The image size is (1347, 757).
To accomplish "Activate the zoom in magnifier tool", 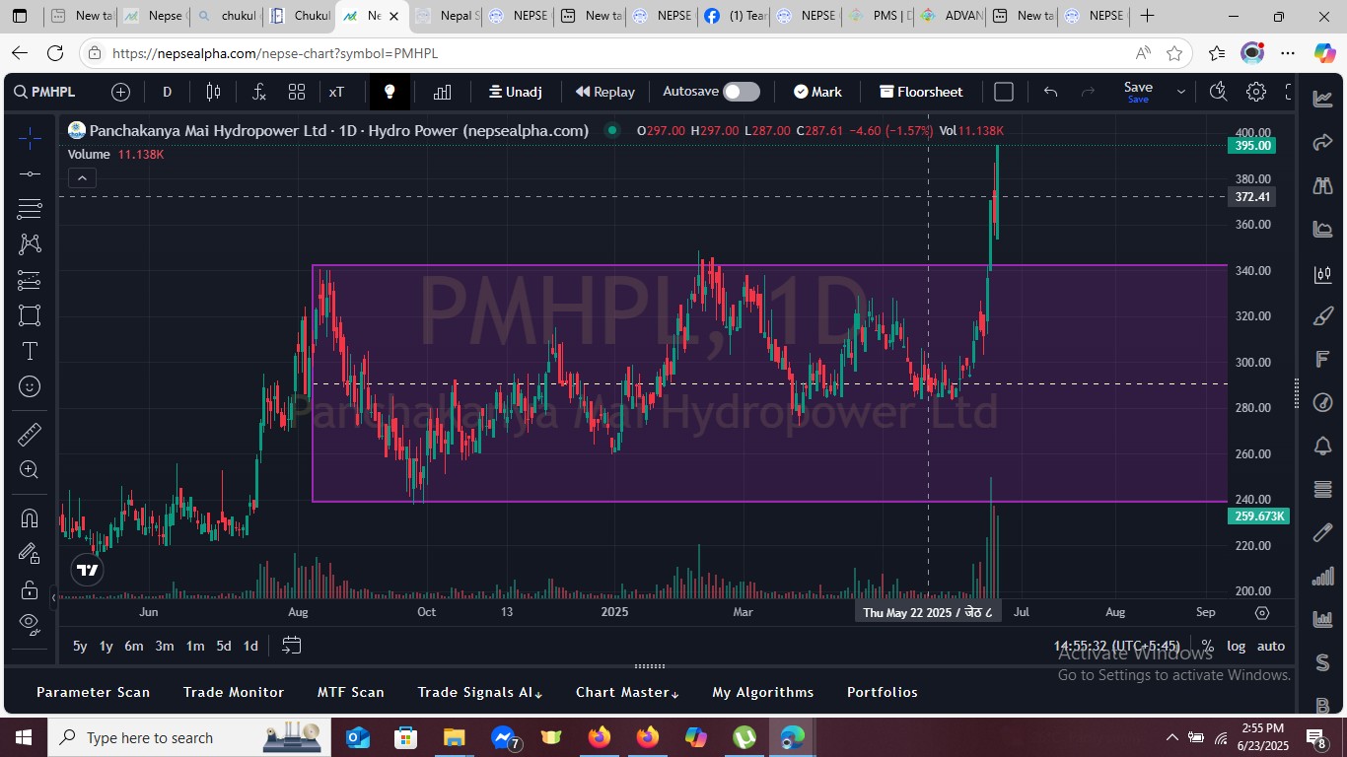I will pyautogui.click(x=30, y=470).
